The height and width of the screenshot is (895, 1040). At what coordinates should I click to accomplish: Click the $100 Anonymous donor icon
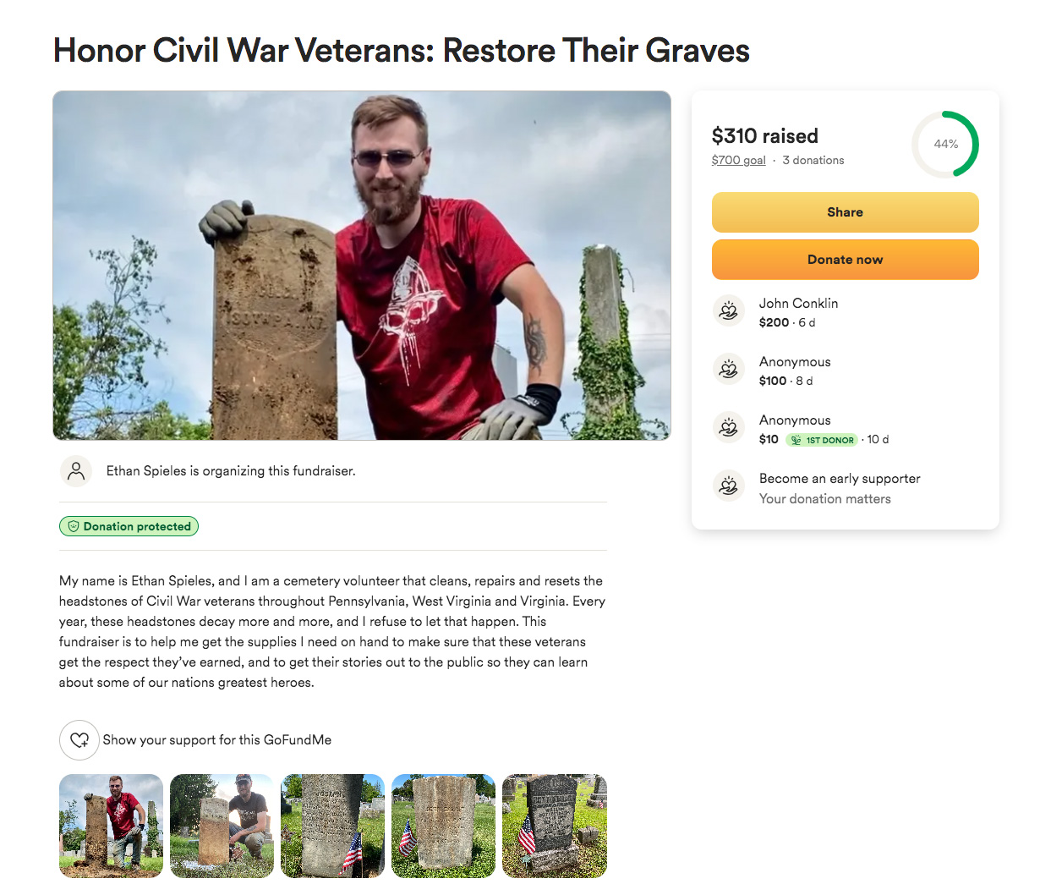[x=729, y=370]
